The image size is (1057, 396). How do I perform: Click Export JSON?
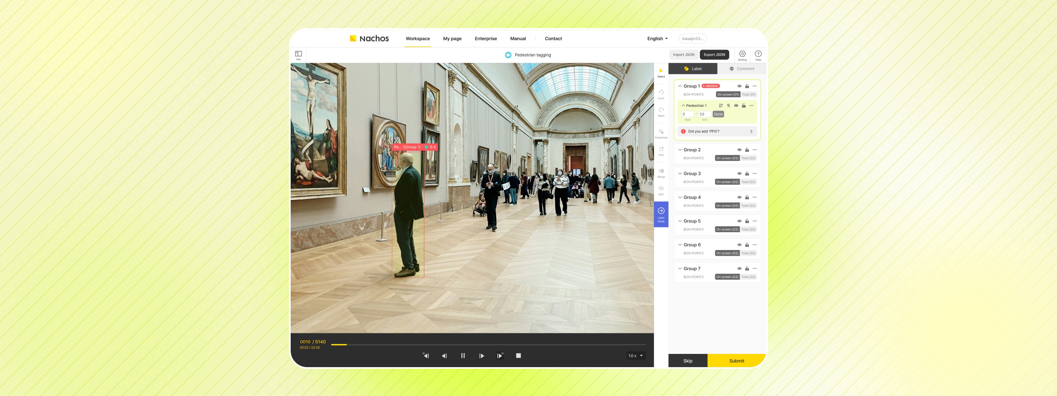coord(714,54)
